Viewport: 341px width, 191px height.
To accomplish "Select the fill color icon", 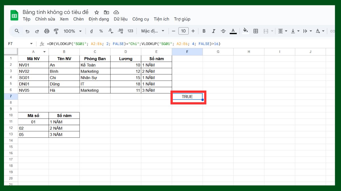I will point(245,31).
